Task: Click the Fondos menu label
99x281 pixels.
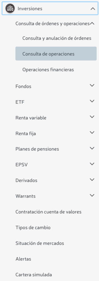Action: tap(24, 86)
